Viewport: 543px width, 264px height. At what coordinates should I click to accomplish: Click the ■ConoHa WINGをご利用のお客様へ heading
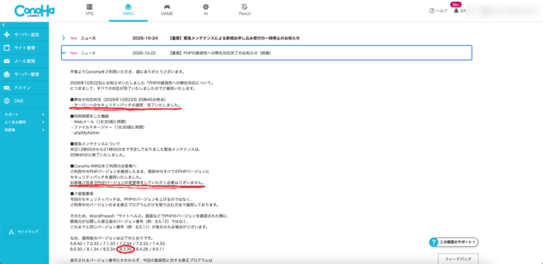(103, 166)
